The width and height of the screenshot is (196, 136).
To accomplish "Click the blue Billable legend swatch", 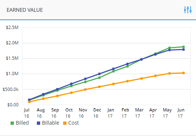I will point(38,123).
